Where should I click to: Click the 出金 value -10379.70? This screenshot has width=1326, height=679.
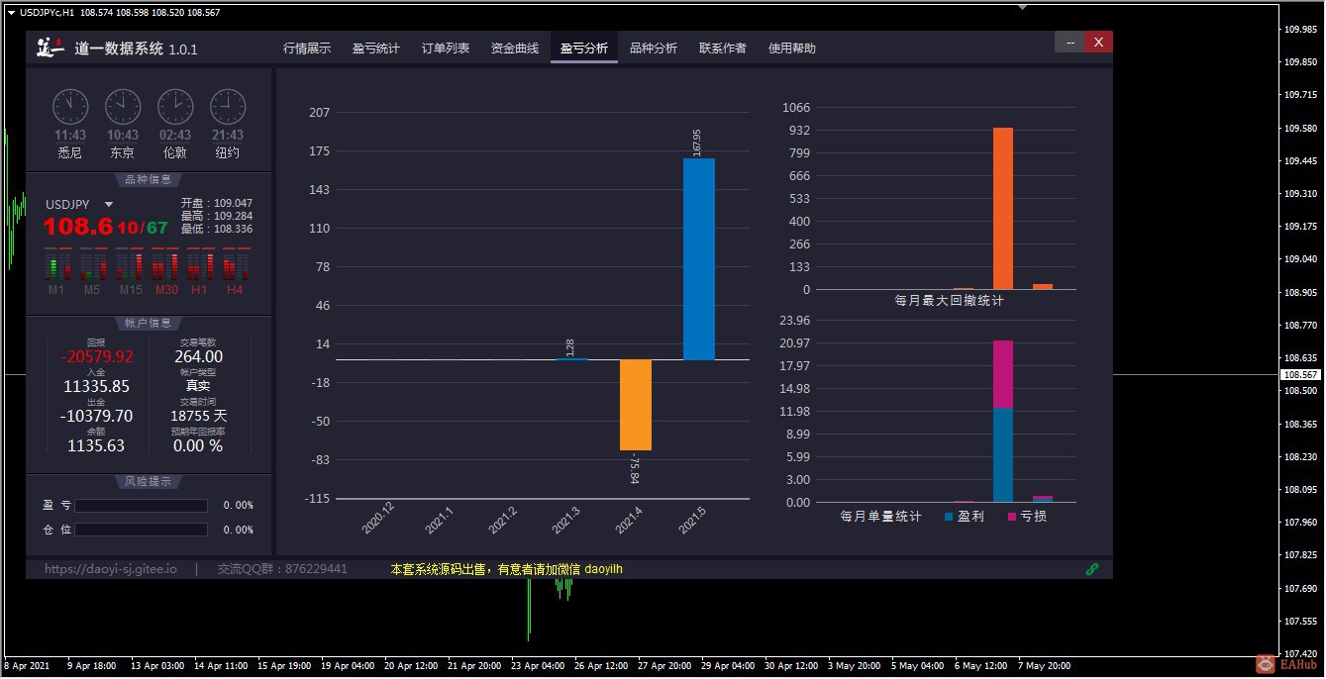coord(97,416)
